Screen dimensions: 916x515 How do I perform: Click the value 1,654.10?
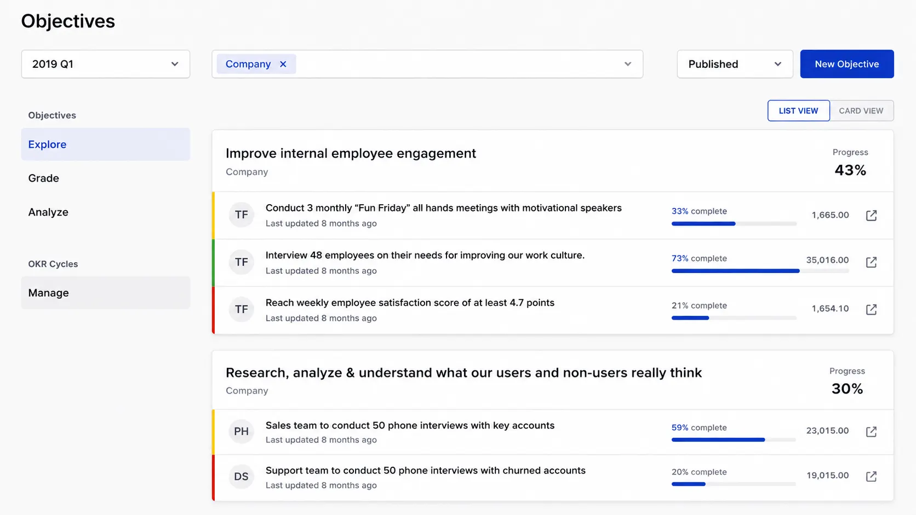(x=830, y=309)
